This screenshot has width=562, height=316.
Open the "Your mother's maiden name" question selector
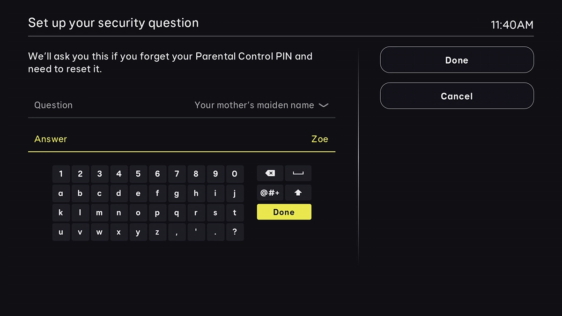point(254,105)
